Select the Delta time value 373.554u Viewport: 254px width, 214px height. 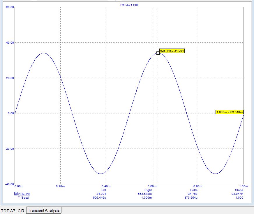pyautogui.click(x=191, y=198)
